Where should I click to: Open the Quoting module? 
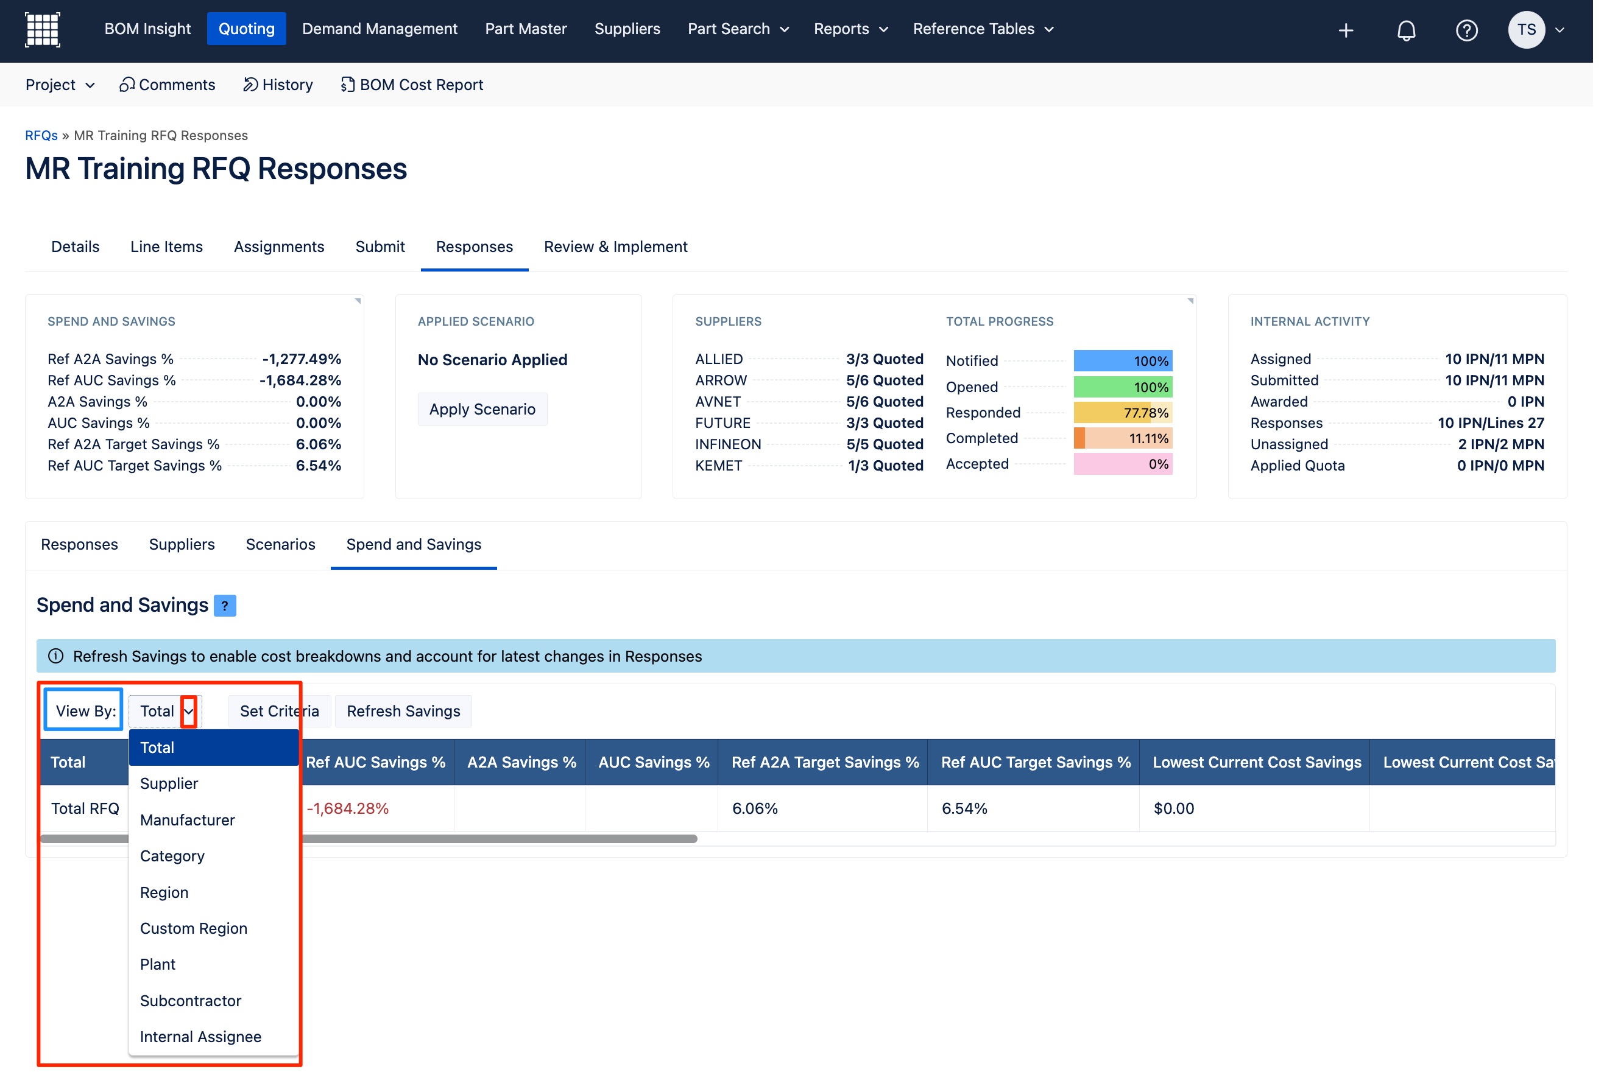coord(246,29)
